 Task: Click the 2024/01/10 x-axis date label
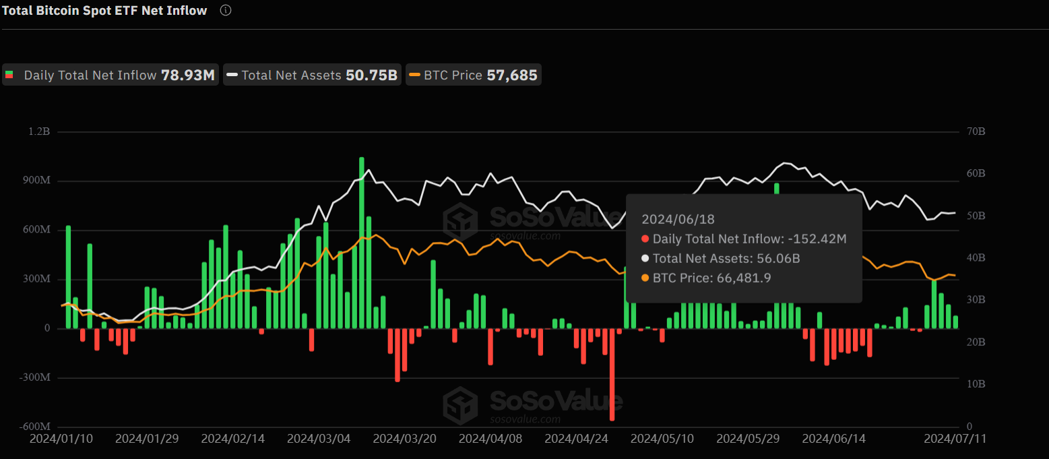tap(61, 438)
